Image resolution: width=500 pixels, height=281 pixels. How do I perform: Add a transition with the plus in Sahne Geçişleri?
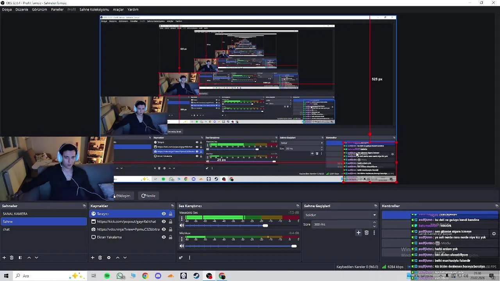[358, 233]
